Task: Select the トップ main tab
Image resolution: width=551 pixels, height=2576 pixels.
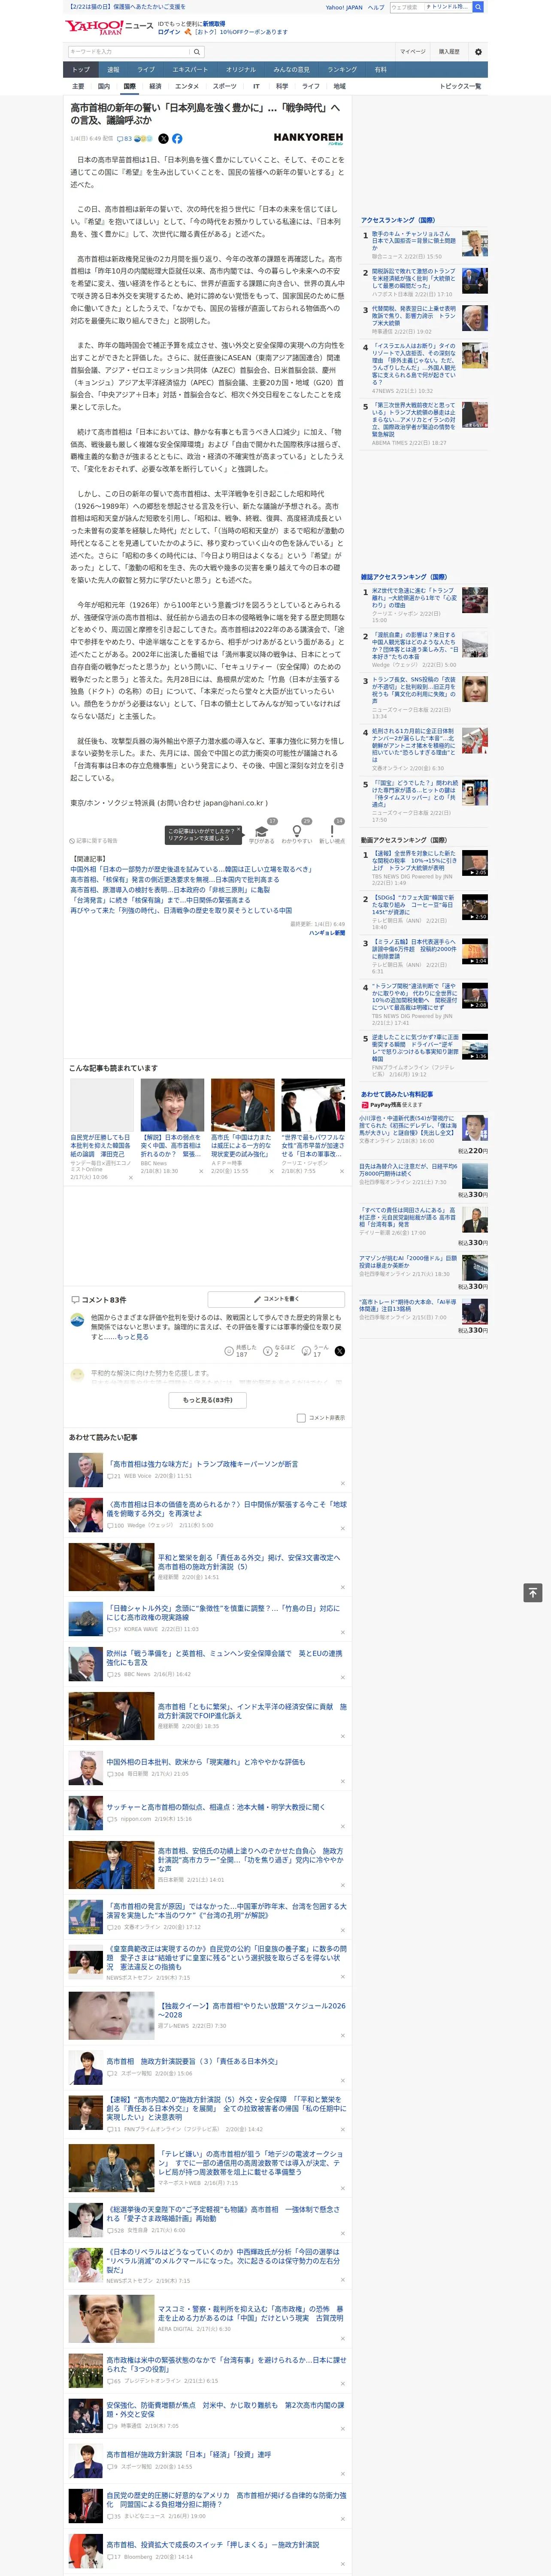Action: [81, 70]
